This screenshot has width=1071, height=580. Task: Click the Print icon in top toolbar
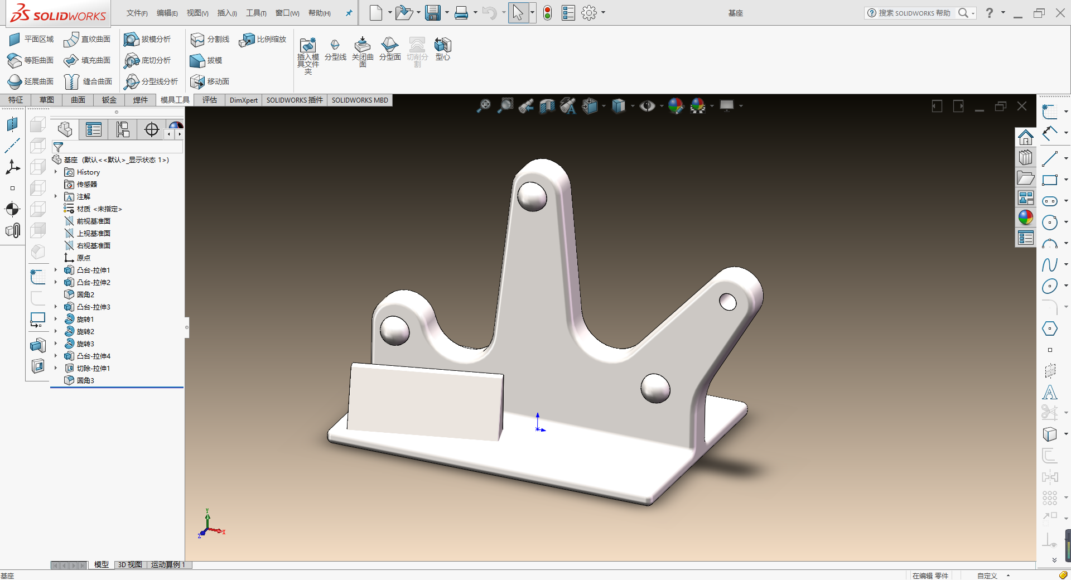tap(461, 13)
